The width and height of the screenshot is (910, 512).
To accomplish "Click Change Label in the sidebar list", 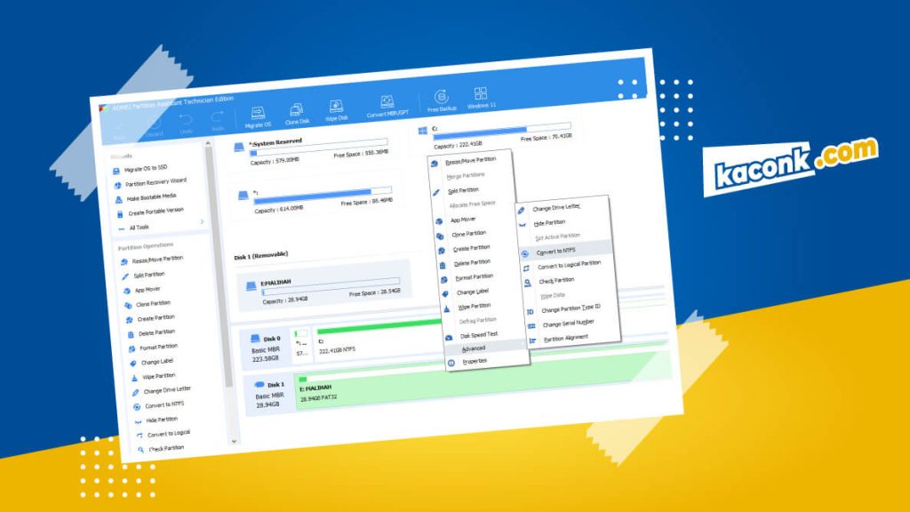I will pyautogui.click(x=151, y=363).
